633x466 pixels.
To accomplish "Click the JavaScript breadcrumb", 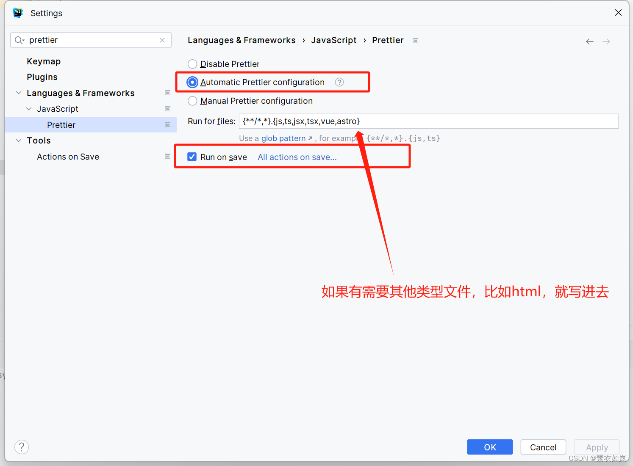I will click(x=334, y=40).
